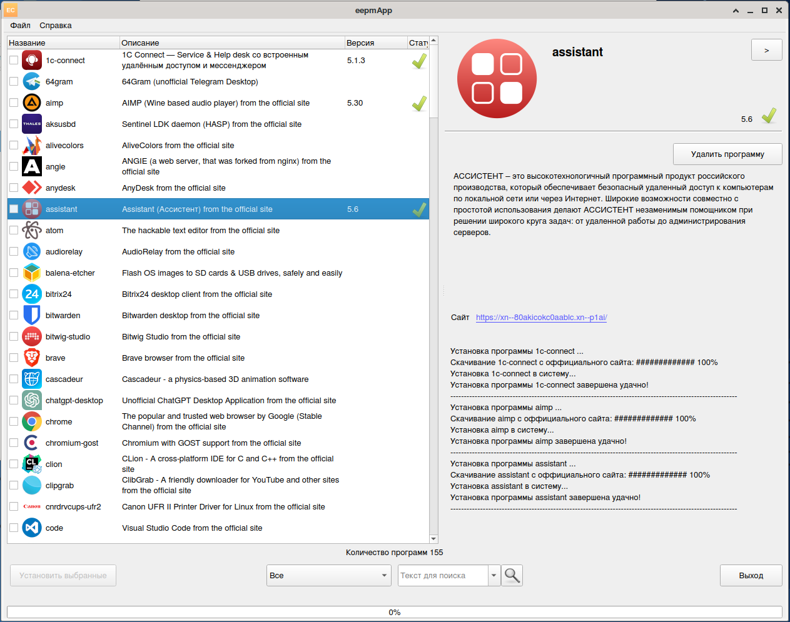Toggle the assistant row checkbox
The width and height of the screenshot is (790, 622).
[x=14, y=209]
